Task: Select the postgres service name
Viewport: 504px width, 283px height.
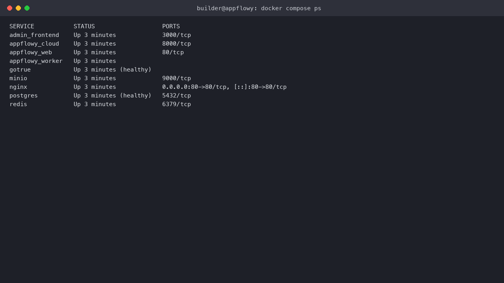Action: pos(24,96)
